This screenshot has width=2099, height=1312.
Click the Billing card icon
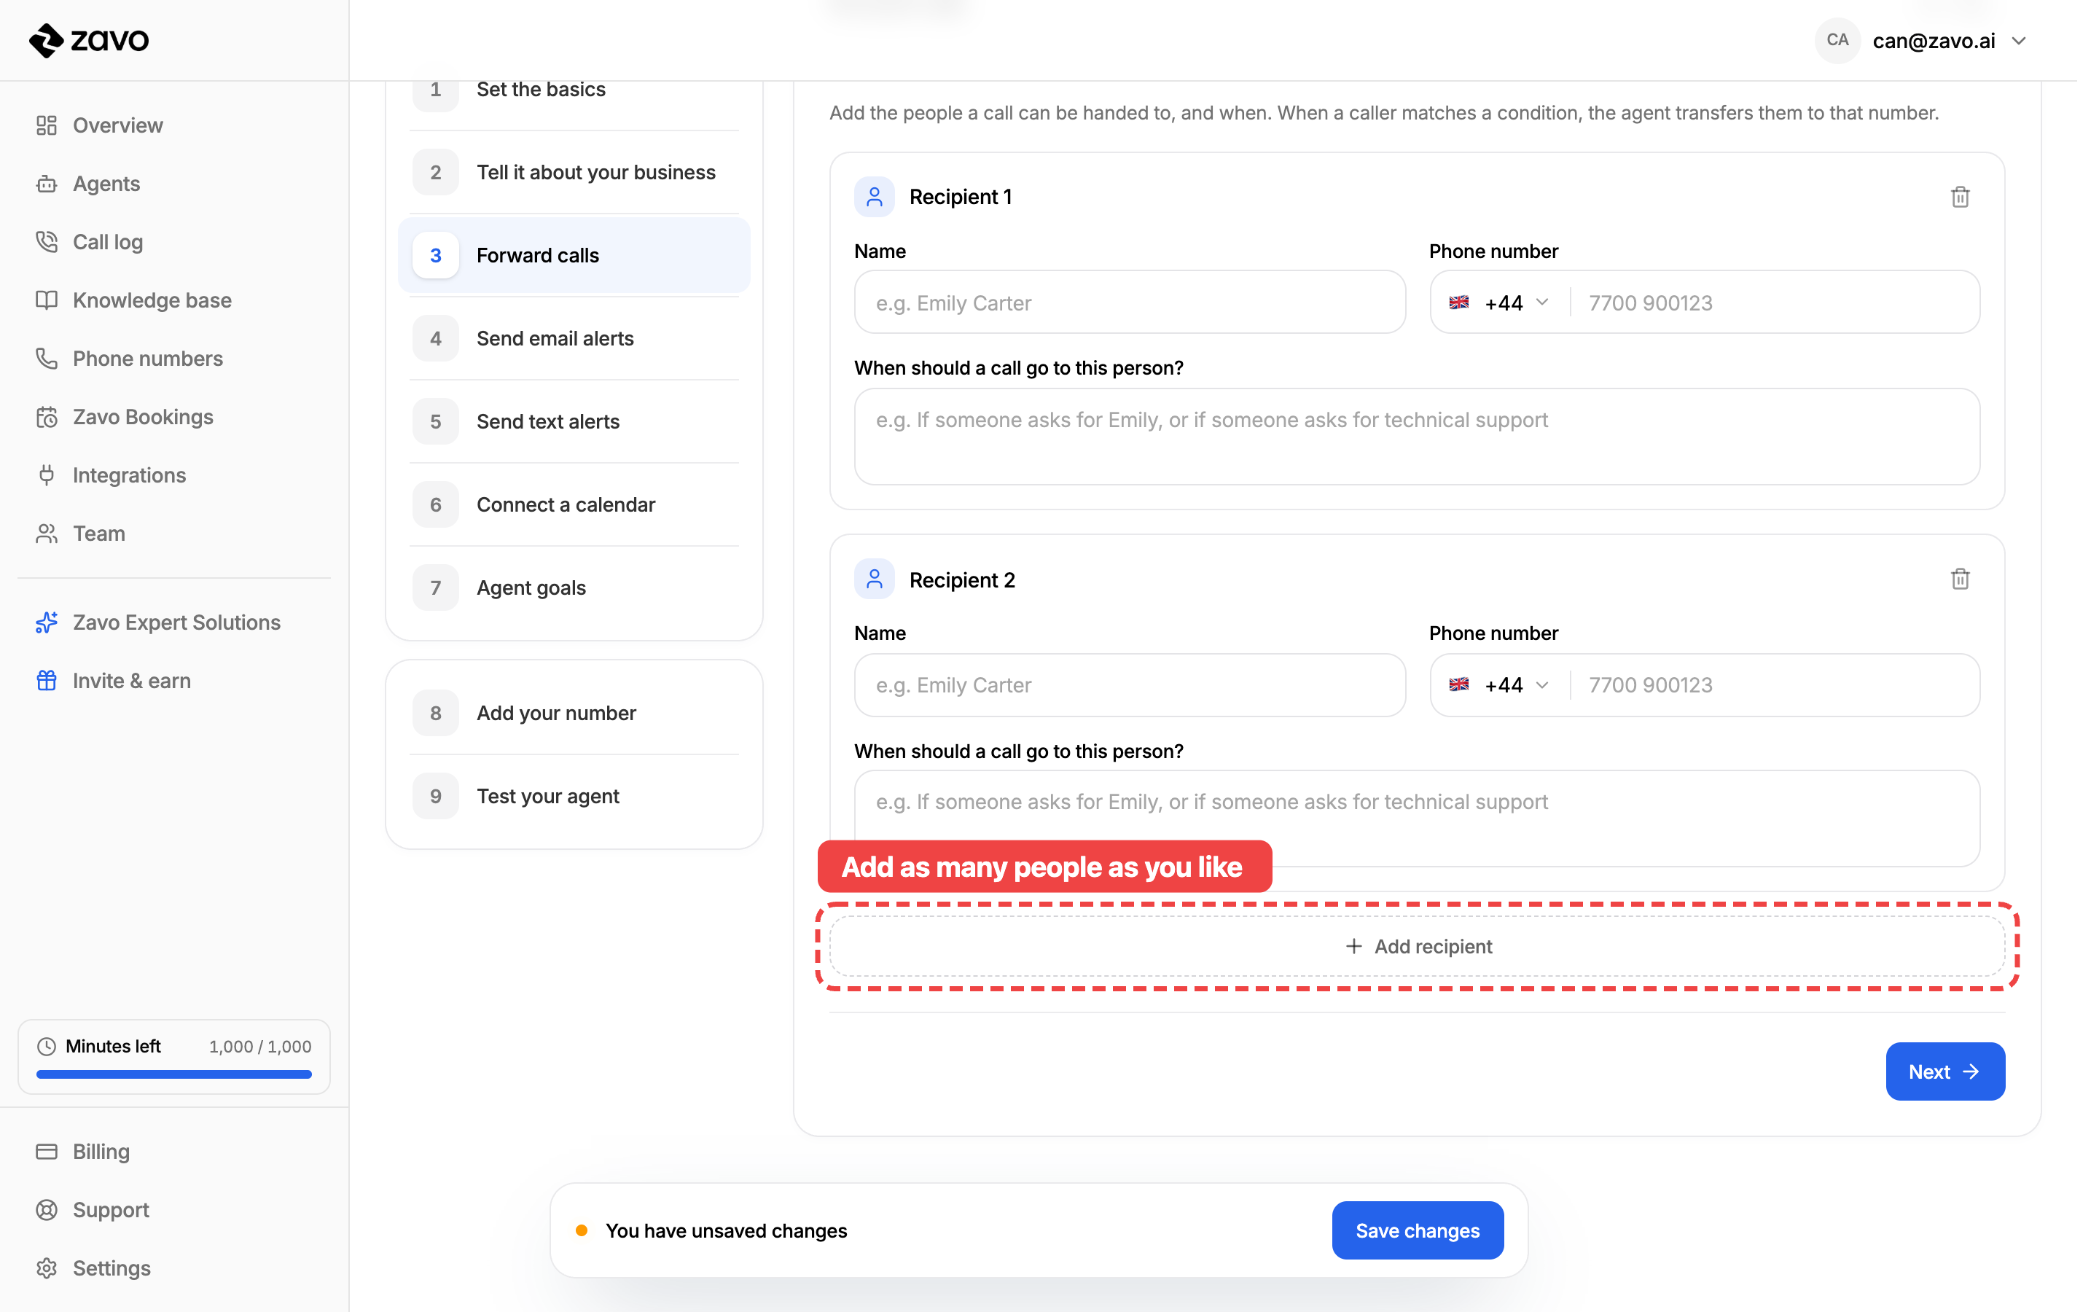click(47, 1151)
